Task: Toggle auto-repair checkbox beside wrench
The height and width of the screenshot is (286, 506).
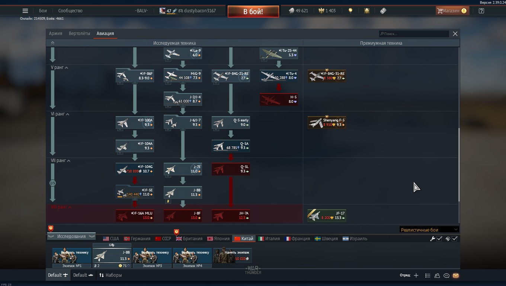Action: (439, 239)
